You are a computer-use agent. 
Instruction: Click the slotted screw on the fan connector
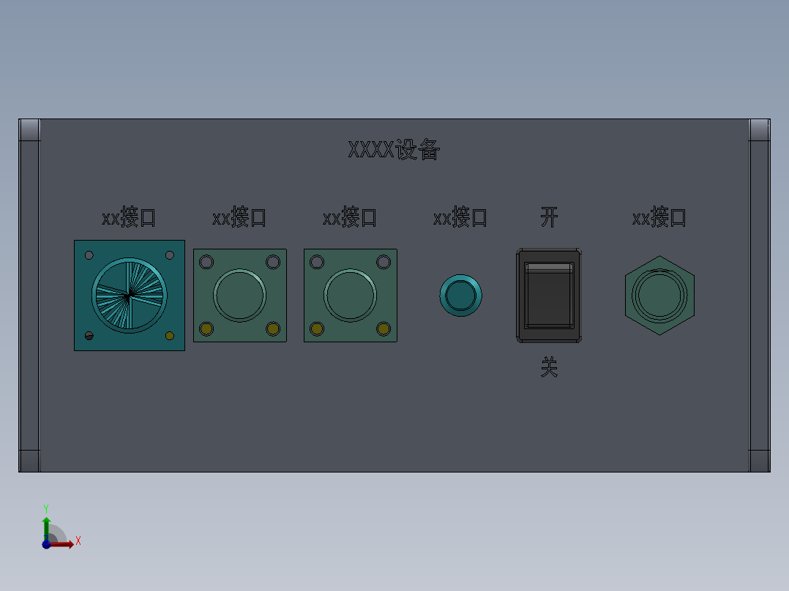(x=89, y=336)
